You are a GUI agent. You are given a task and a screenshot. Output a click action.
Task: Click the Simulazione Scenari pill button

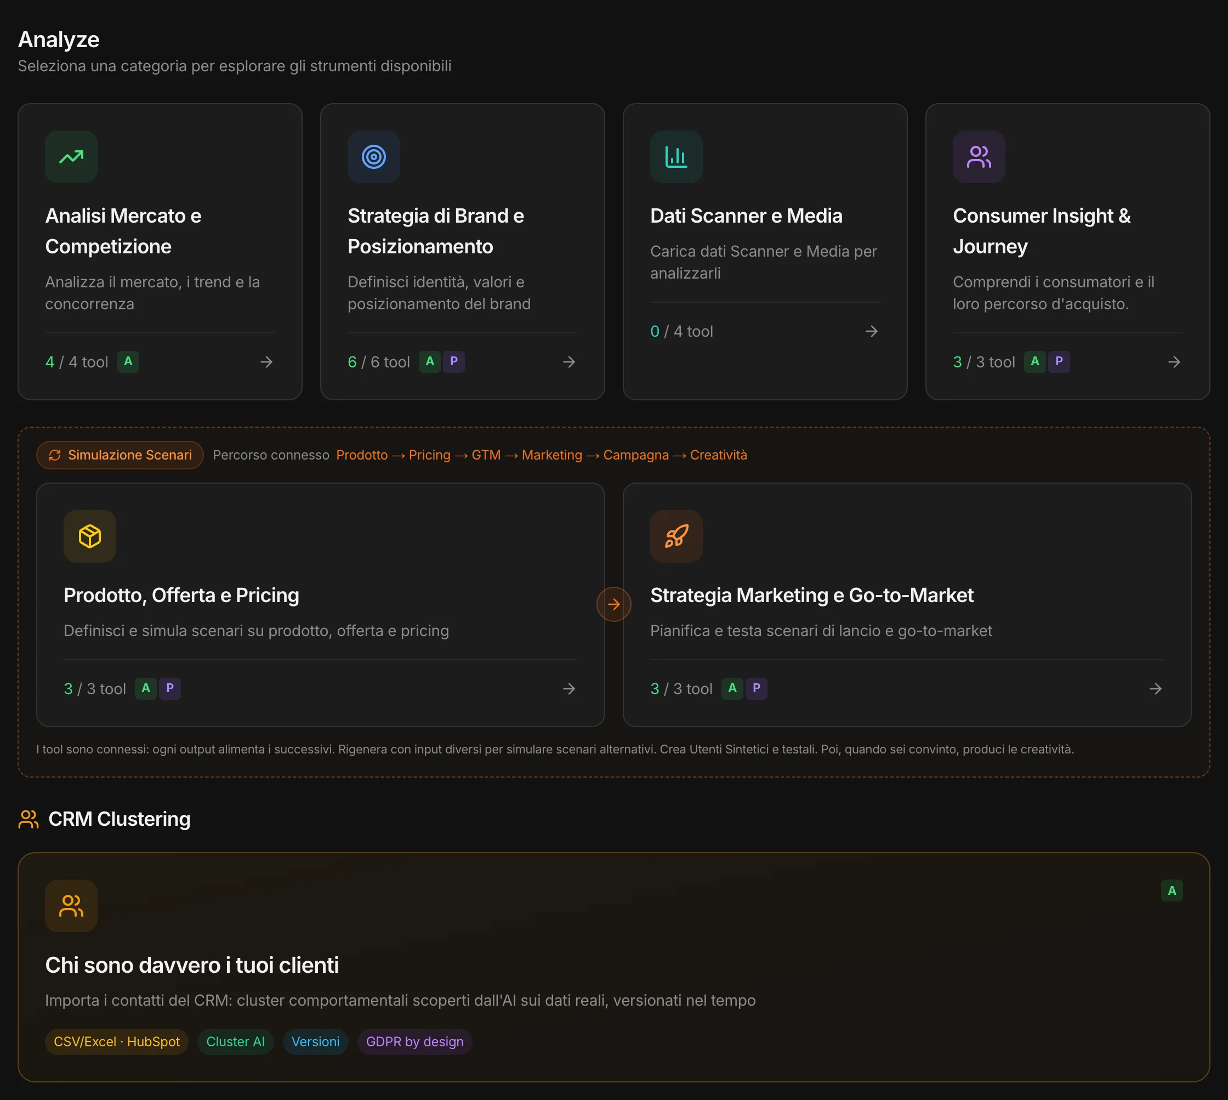(x=120, y=455)
